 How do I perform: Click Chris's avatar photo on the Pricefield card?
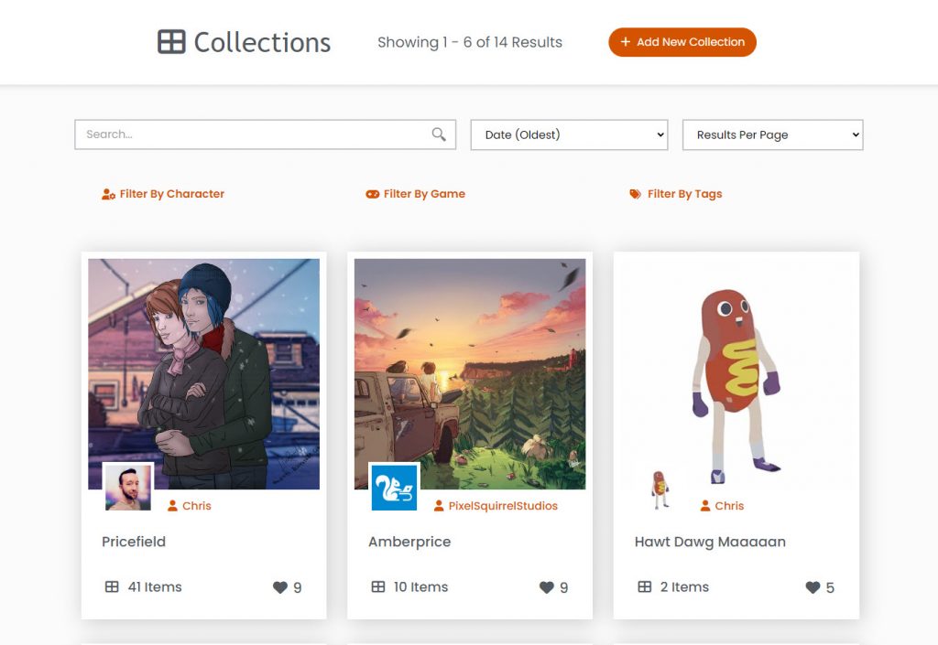(x=127, y=487)
